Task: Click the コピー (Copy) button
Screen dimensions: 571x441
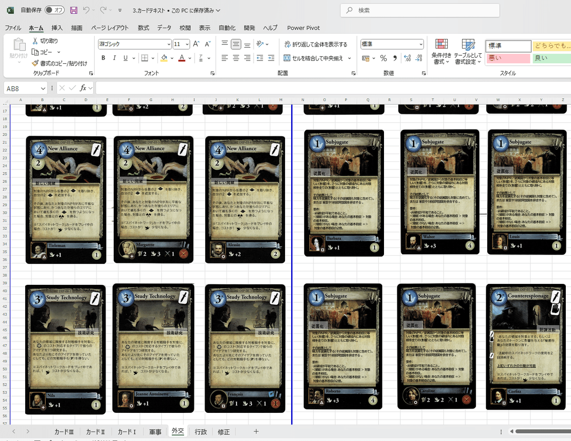Action: tap(42, 52)
